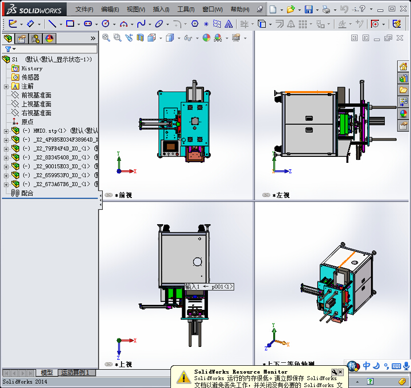The width and height of the screenshot is (411, 388).
Task: Click Zoom to Area icon
Action: (x=117, y=38)
